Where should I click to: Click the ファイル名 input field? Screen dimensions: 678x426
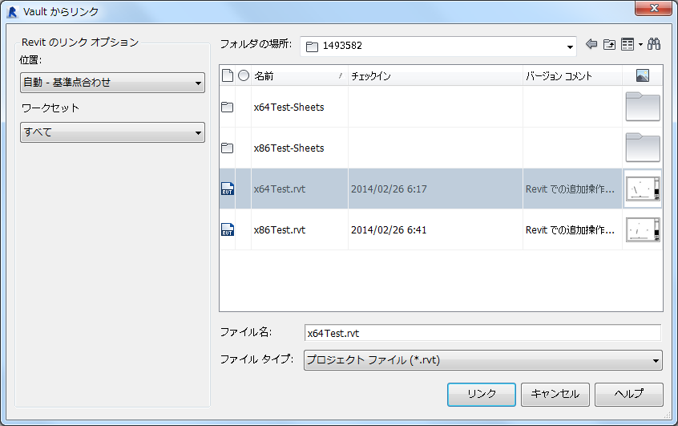482,333
